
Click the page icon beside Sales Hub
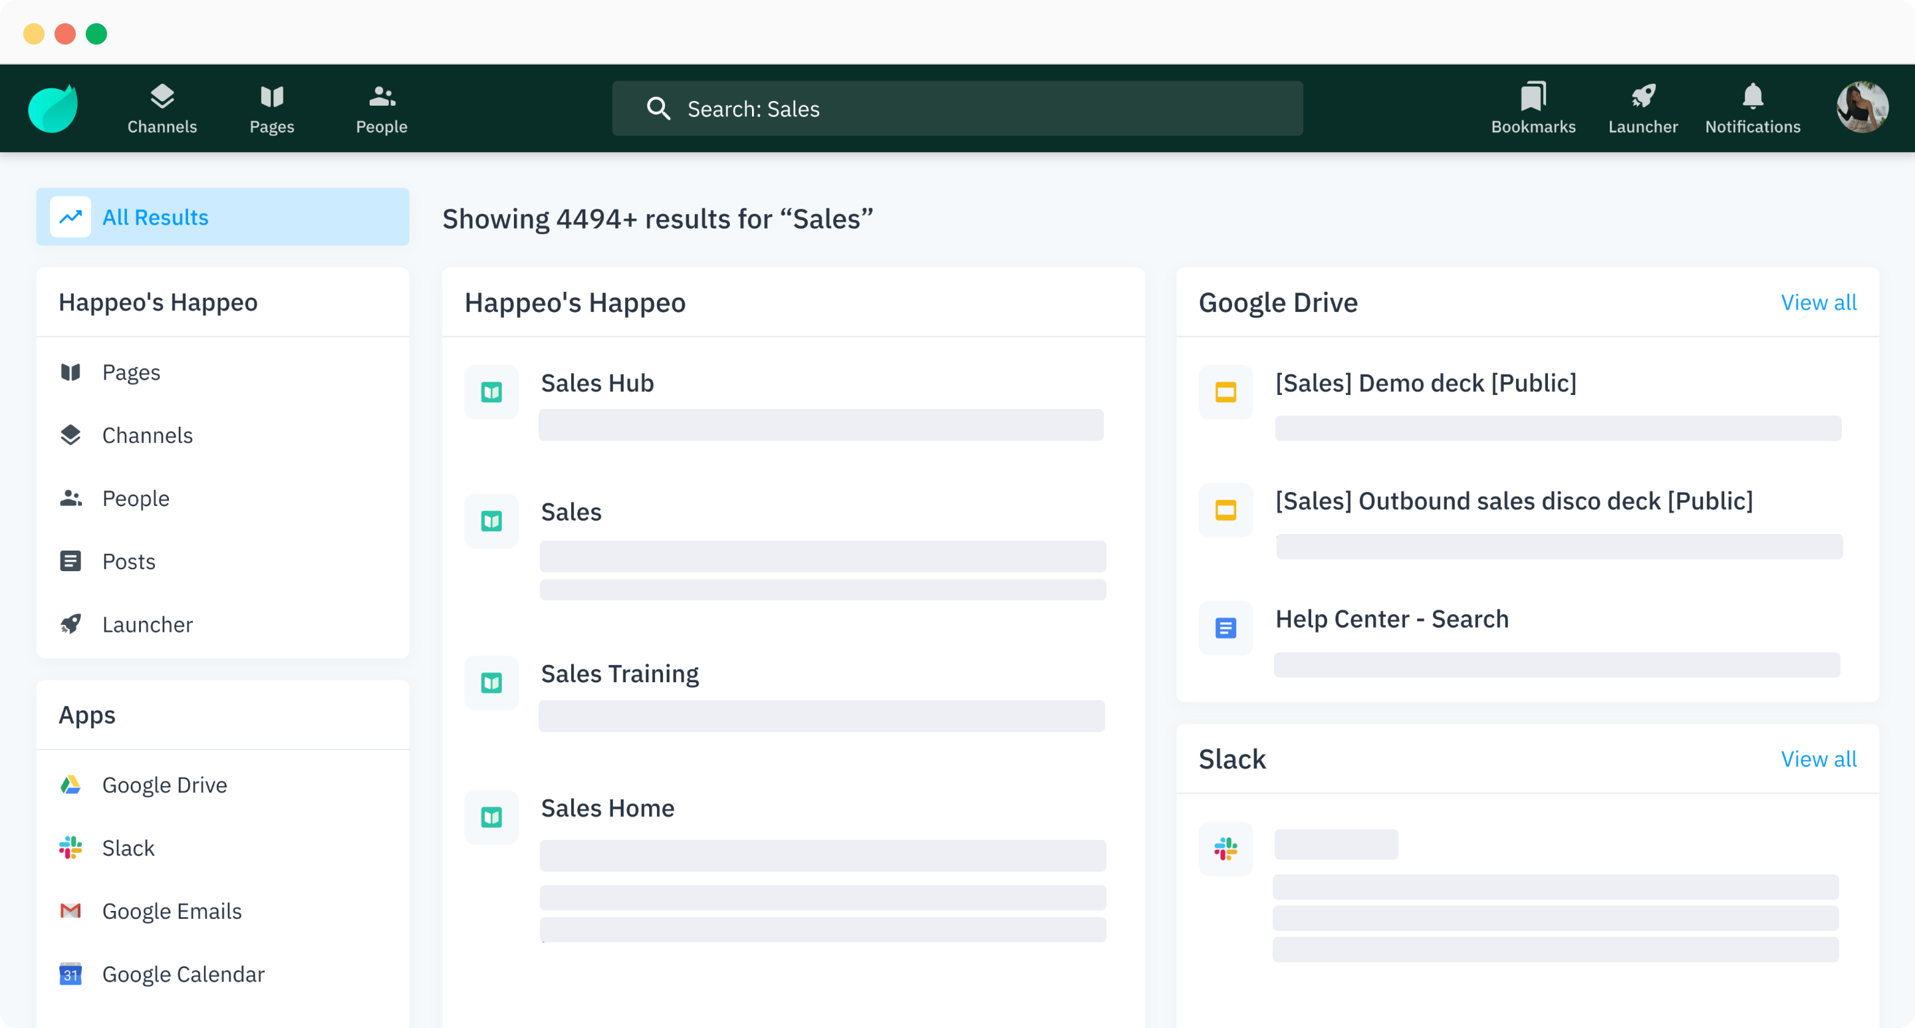coord(491,392)
